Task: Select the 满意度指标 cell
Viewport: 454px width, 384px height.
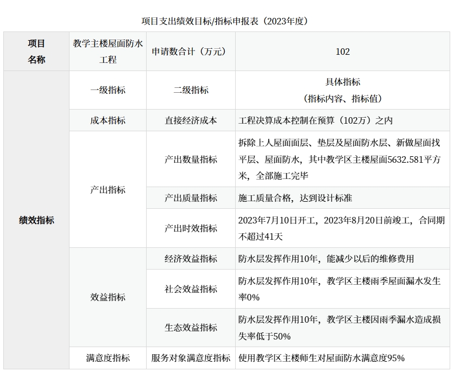Action: pyautogui.click(x=108, y=358)
